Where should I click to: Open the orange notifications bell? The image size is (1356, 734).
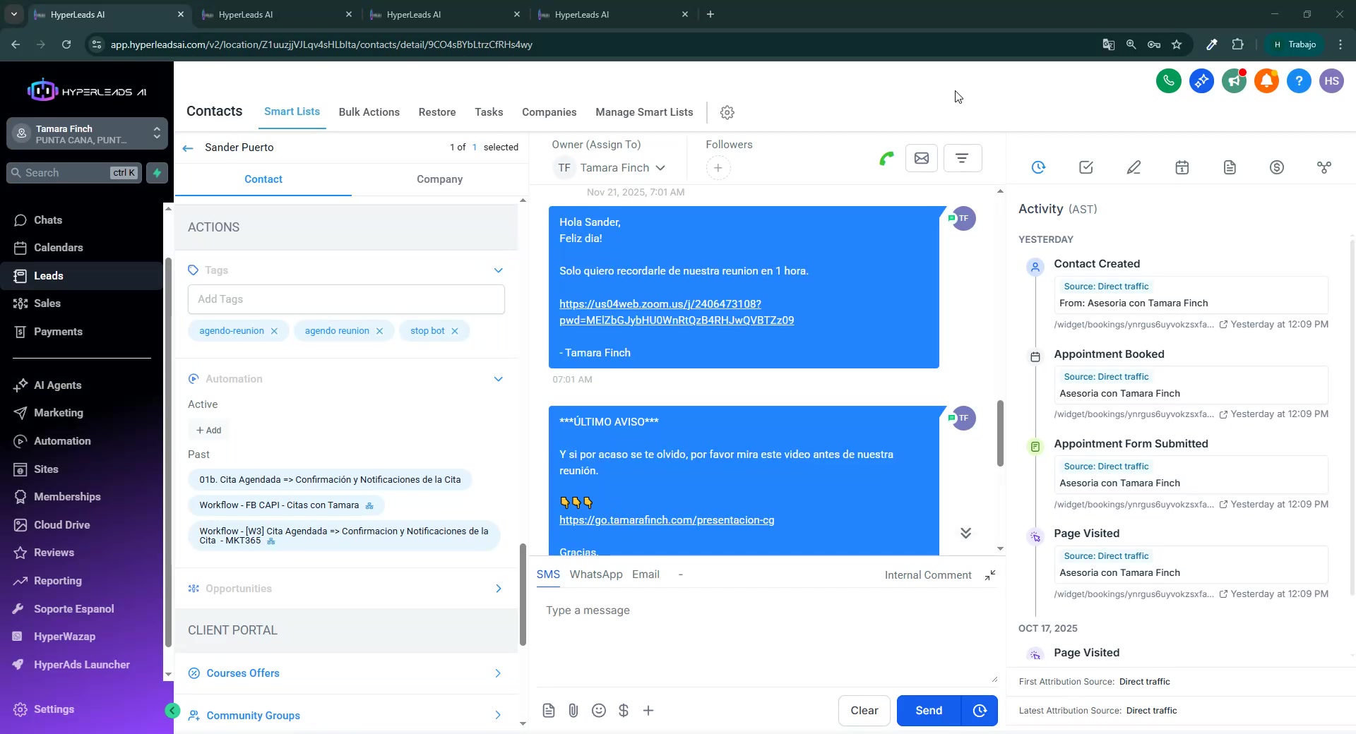tap(1266, 81)
